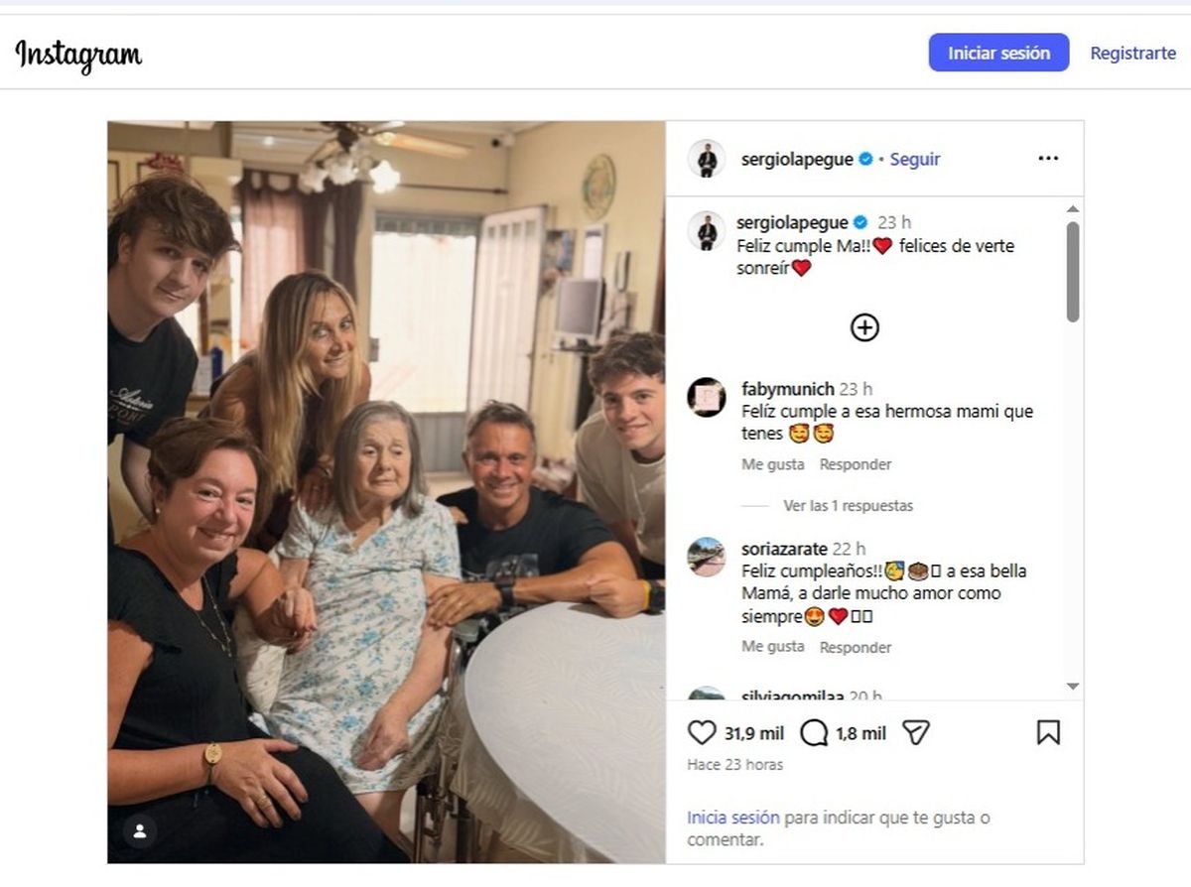Show tagged people in photo

[140, 831]
